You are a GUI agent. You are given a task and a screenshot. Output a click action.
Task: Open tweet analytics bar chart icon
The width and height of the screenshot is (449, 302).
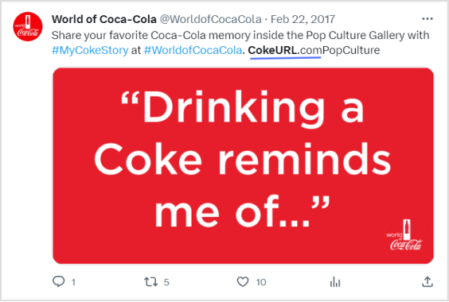tap(335, 282)
